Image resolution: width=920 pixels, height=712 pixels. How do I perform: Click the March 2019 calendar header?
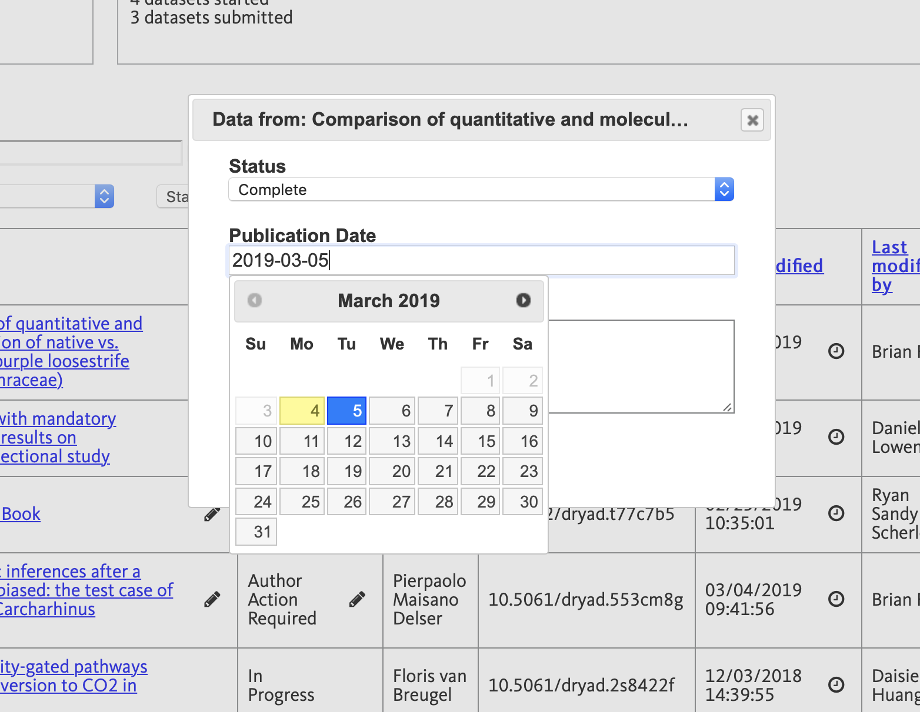coord(388,300)
